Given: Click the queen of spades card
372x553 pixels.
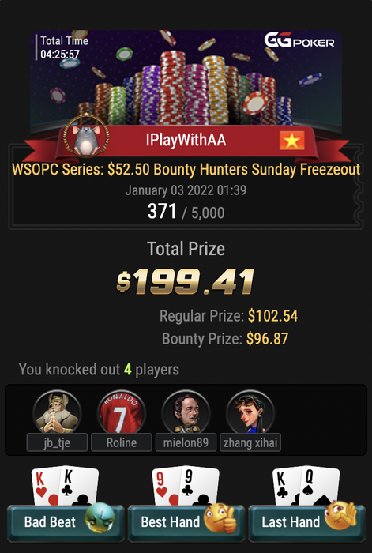Looking at the screenshot, I should [319, 486].
